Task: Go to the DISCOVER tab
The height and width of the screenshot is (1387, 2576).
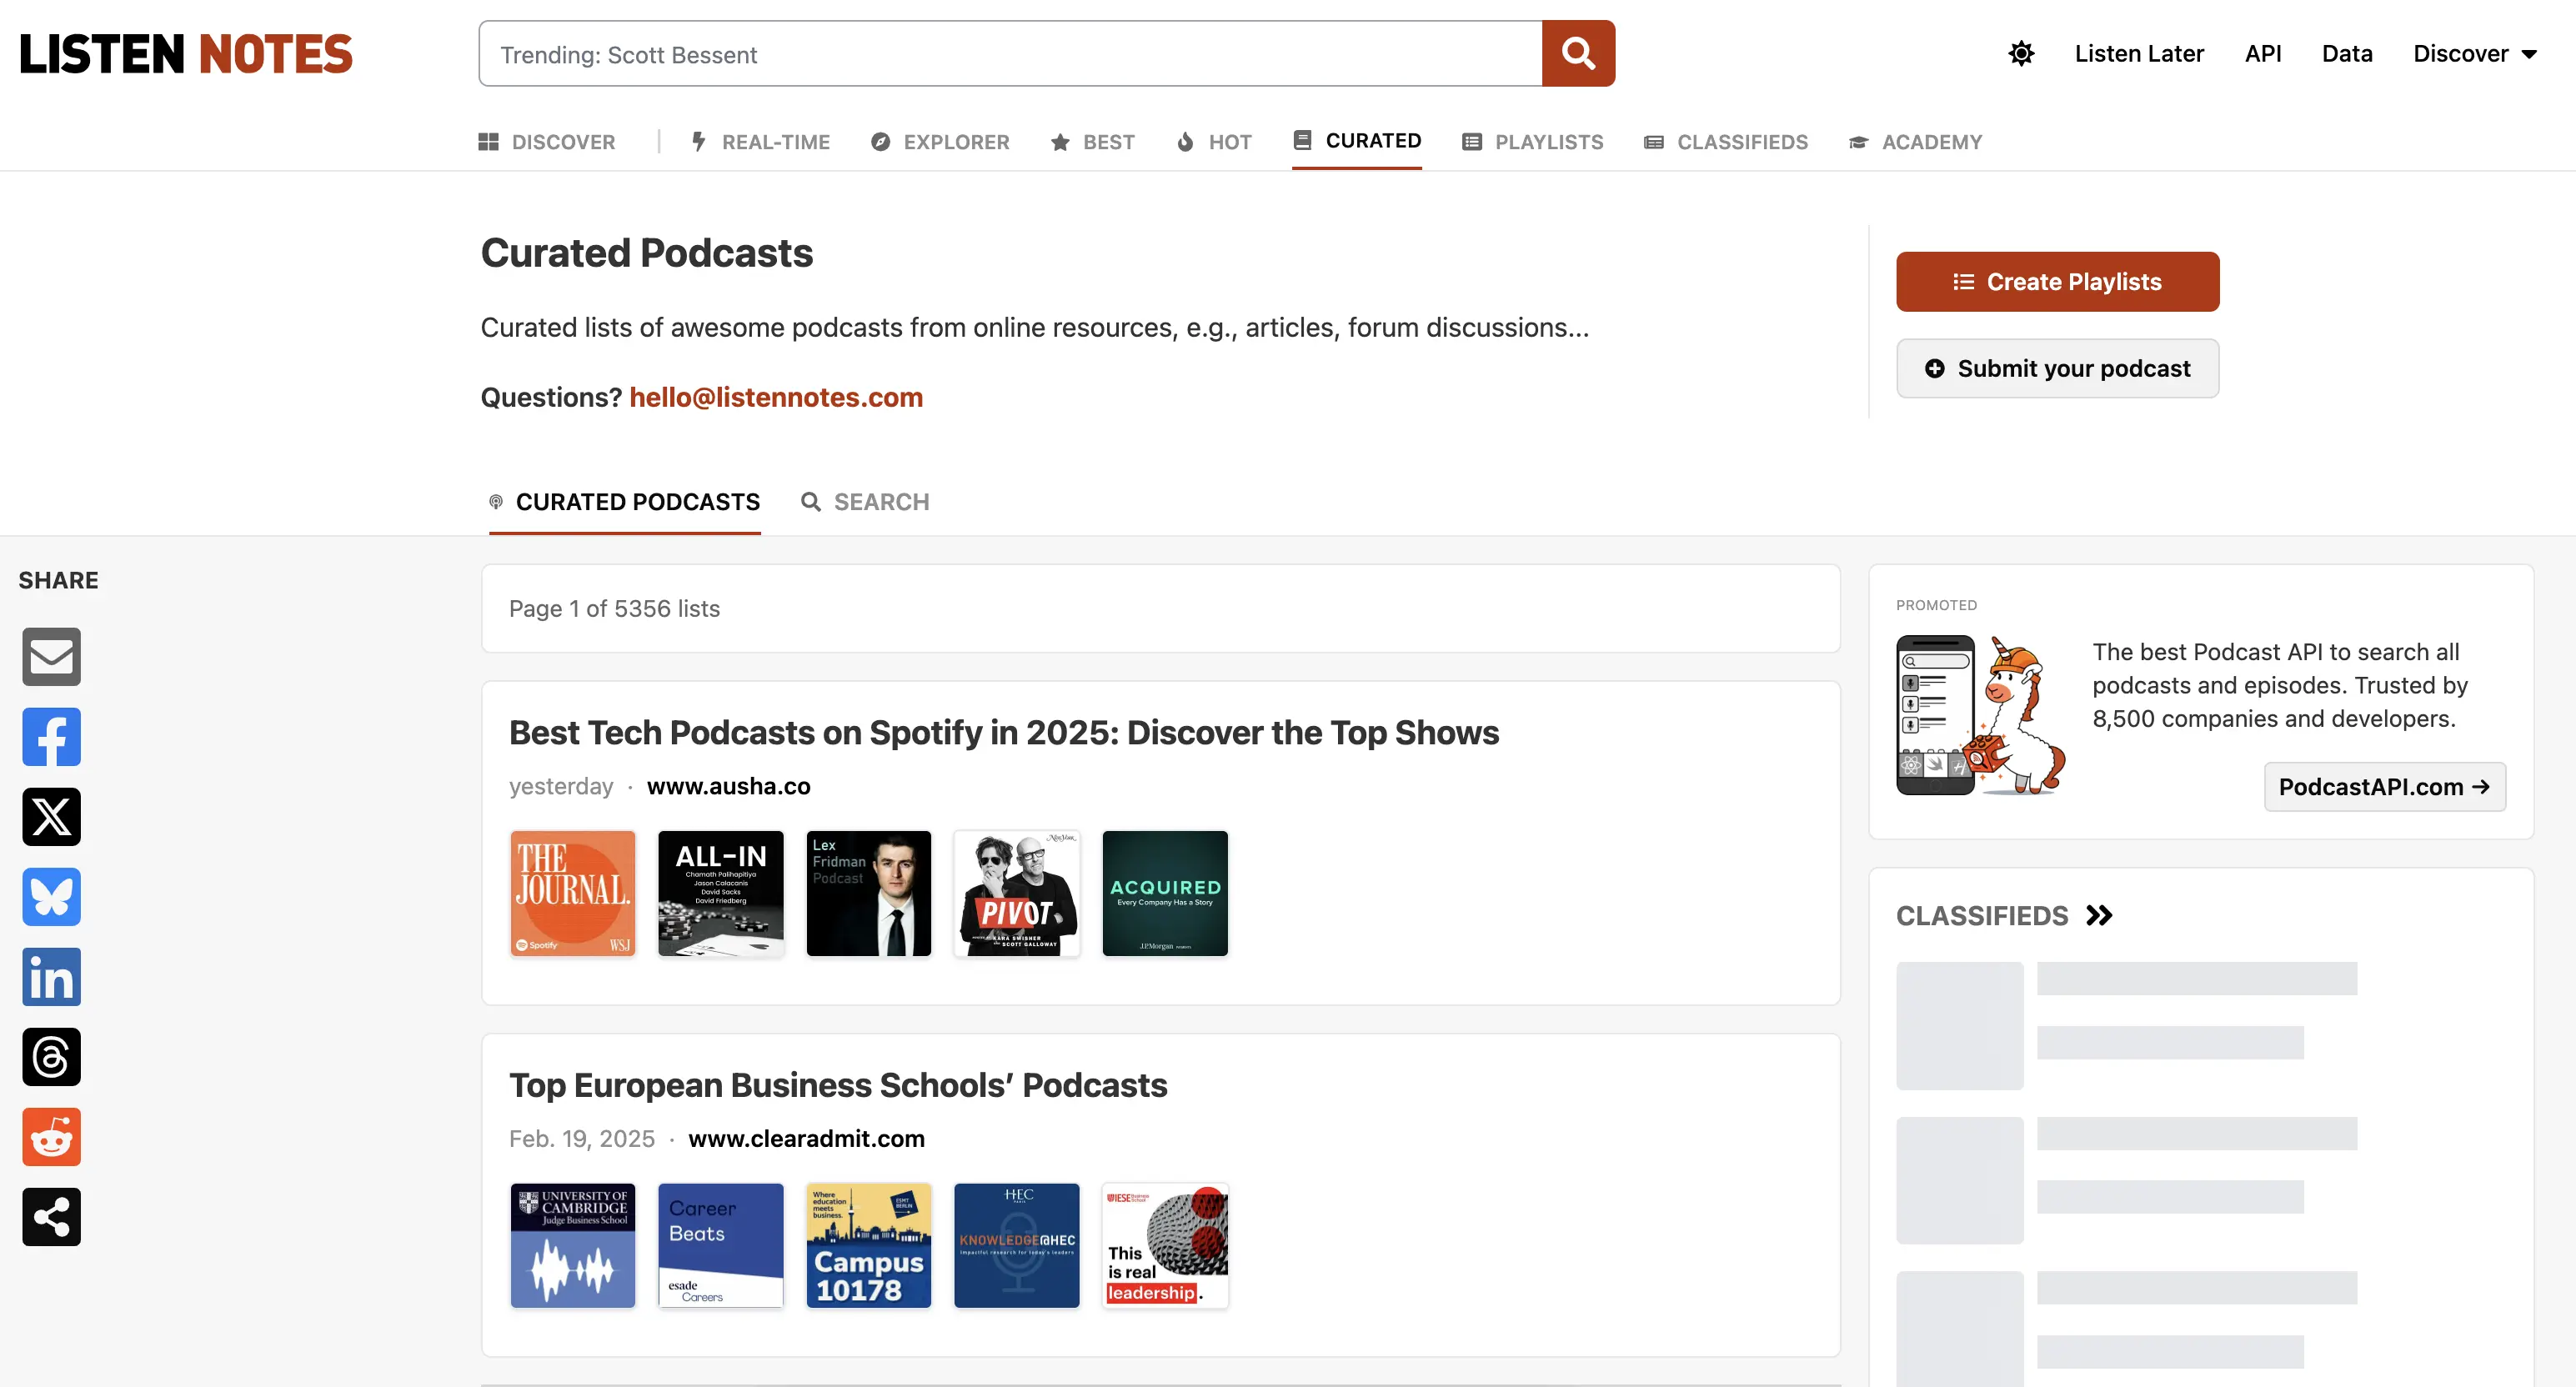Action: click(547, 142)
